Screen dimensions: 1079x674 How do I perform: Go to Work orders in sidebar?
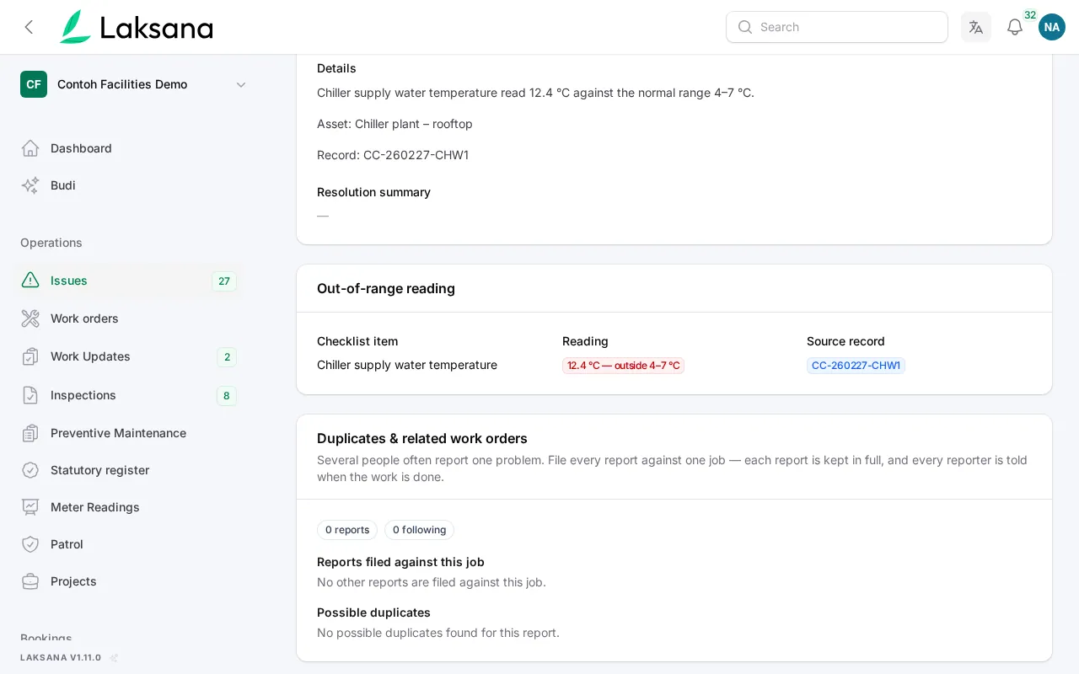coord(128,318)
